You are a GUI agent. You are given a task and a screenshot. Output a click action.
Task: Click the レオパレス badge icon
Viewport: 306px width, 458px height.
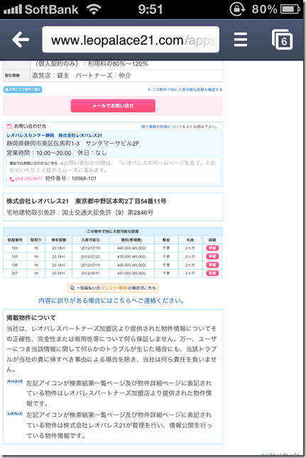15,414
